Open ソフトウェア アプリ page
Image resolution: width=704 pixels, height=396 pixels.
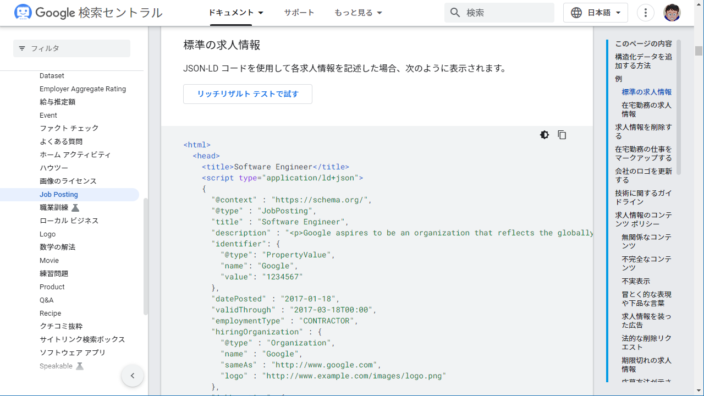coord(73,353)
